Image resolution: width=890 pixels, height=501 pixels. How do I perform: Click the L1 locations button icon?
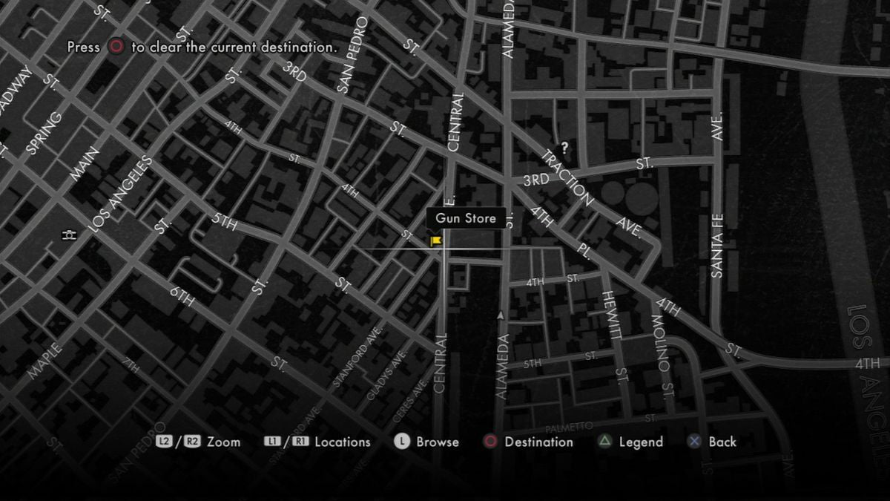(271, 441)
